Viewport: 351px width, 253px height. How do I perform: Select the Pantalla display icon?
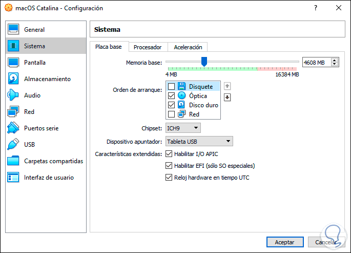tap(14, 63)
